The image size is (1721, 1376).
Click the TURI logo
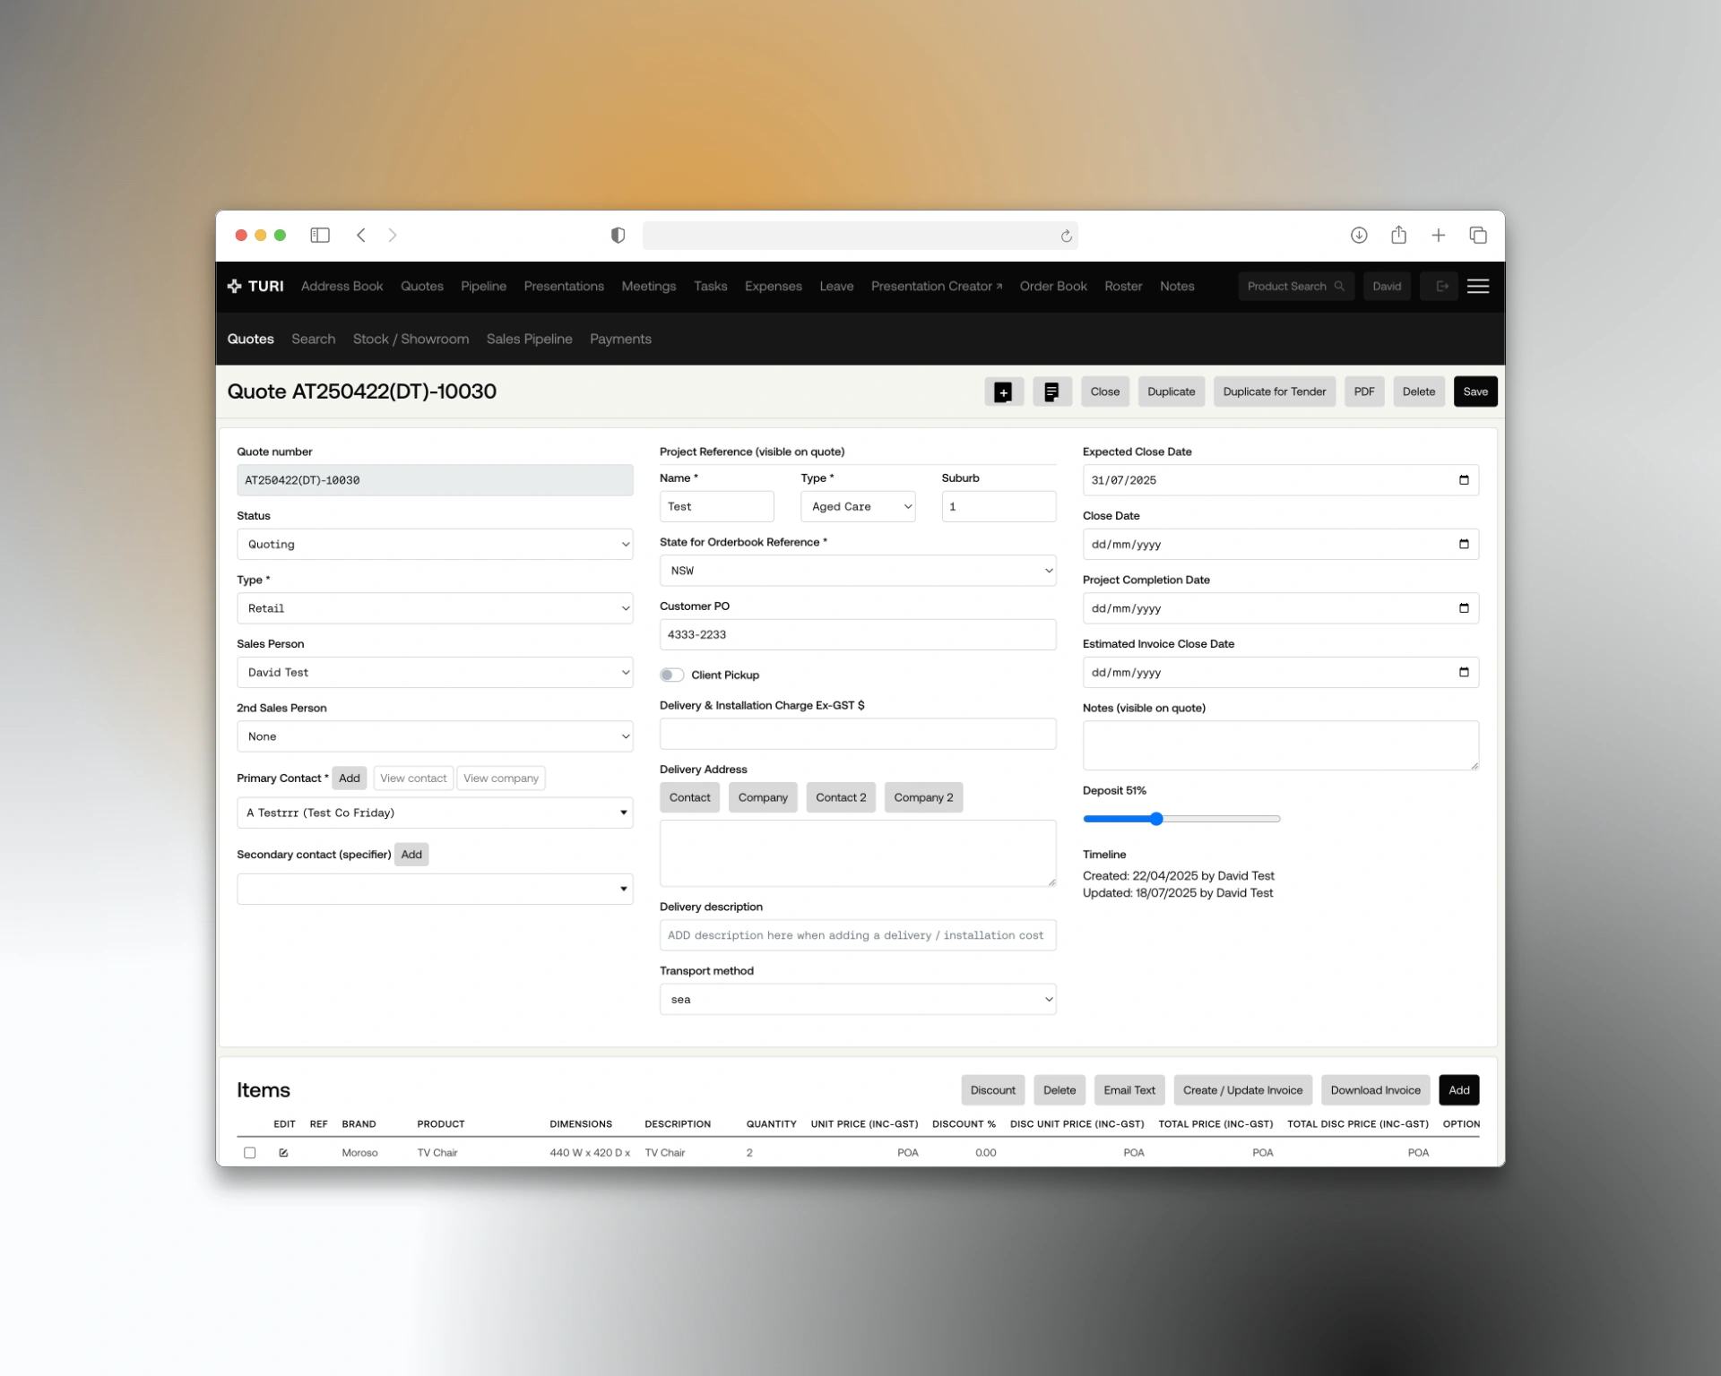(x=255, y=286)
